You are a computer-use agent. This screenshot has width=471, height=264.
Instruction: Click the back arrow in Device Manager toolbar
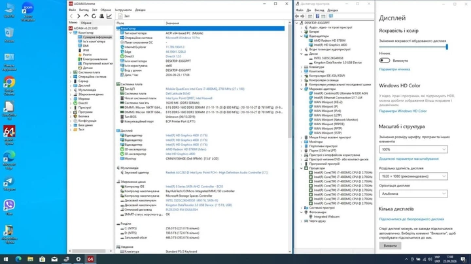coord(297,16)
